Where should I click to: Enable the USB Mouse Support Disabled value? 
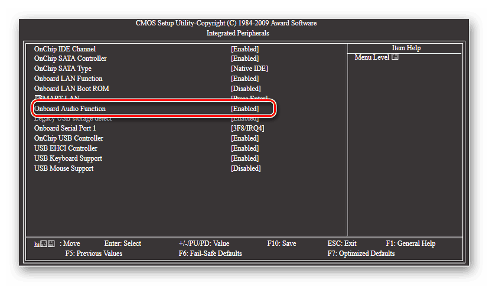[246, 168]
